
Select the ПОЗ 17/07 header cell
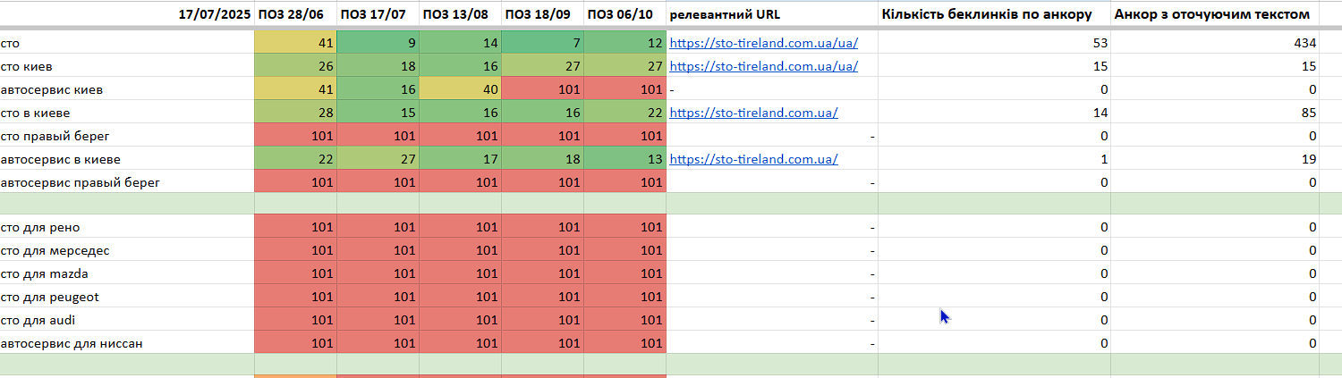378,14
